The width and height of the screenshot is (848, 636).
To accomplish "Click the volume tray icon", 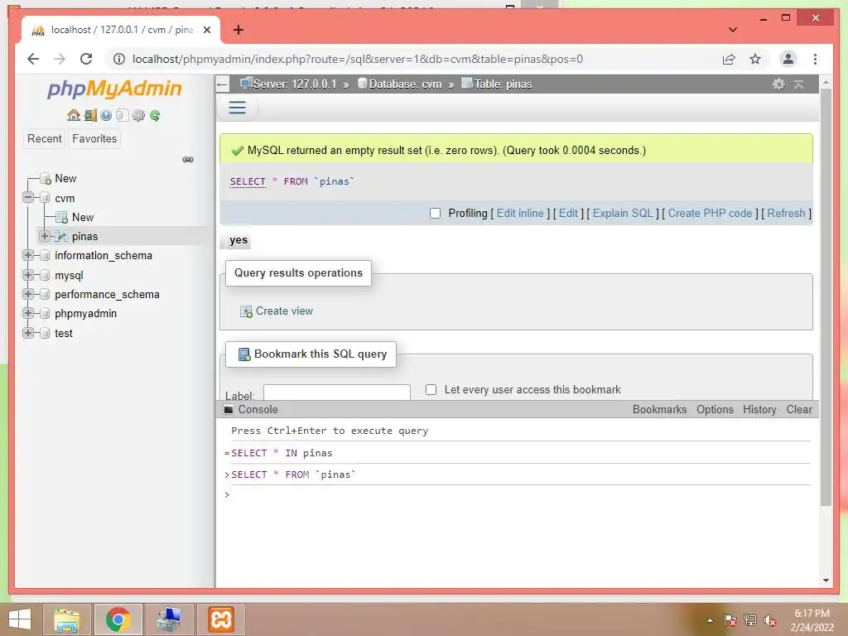I will pos(769,620).
